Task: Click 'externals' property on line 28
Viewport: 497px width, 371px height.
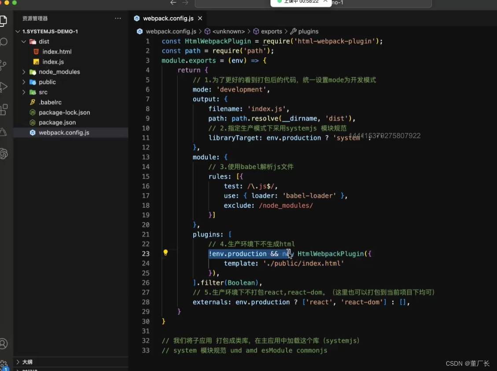Action: click(210, 302)
